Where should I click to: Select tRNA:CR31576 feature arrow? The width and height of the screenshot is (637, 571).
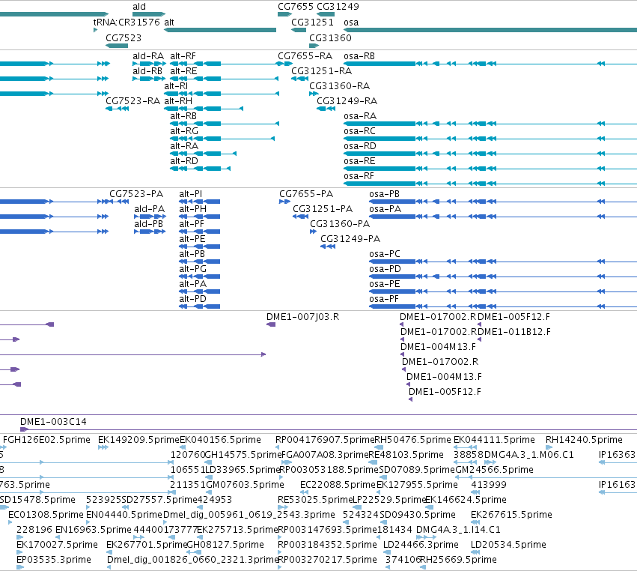[96, 30]
